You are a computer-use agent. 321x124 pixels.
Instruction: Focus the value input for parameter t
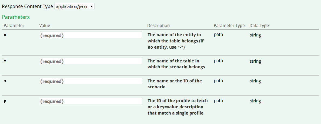point(91,61)
